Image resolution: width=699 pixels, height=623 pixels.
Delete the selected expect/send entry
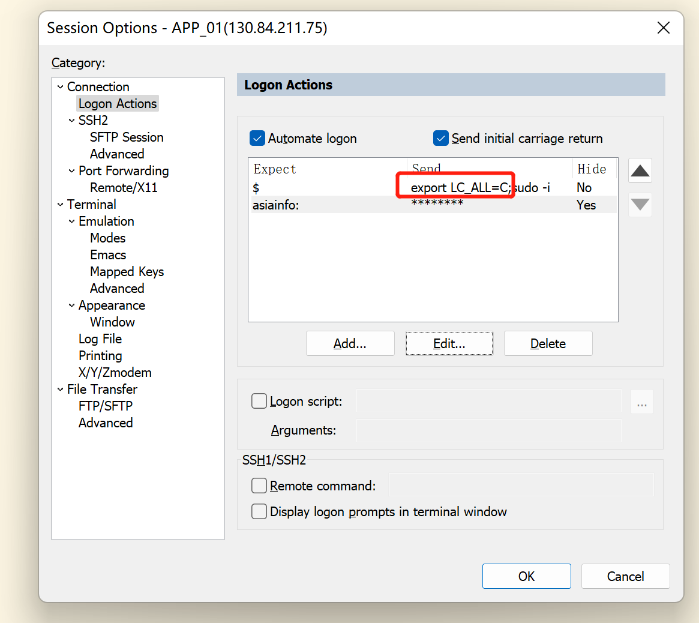coord(547,343)
